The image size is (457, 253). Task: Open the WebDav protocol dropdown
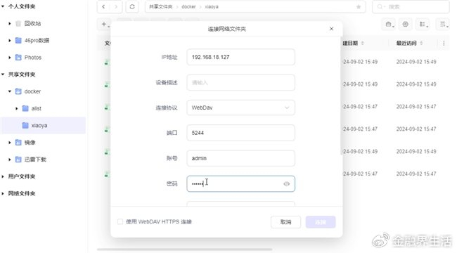click(x=240, y=108)
